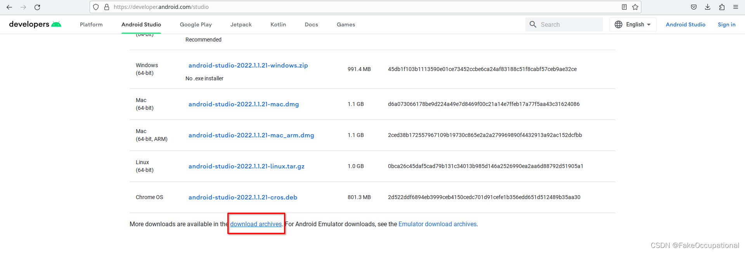This screenshot has height=253, width=745.
Task: Expand the English language dropdown
Action: [x=633, y=24]
